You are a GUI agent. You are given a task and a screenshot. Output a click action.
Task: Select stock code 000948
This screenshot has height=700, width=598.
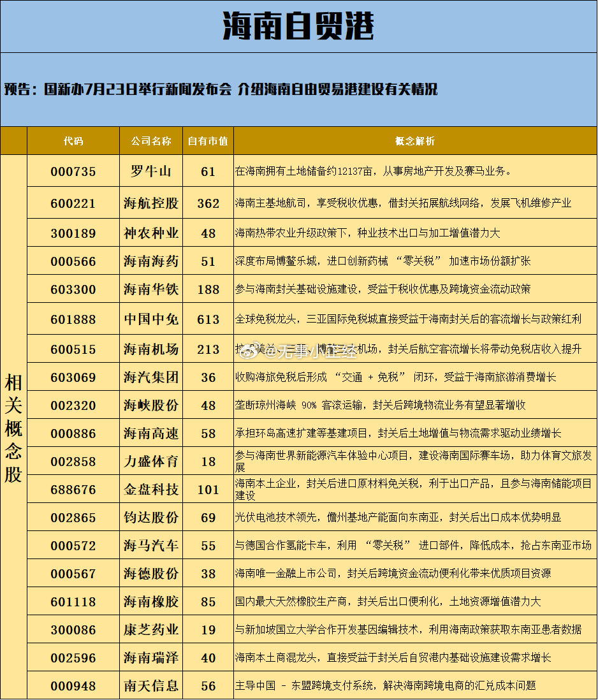pos(73,687)
